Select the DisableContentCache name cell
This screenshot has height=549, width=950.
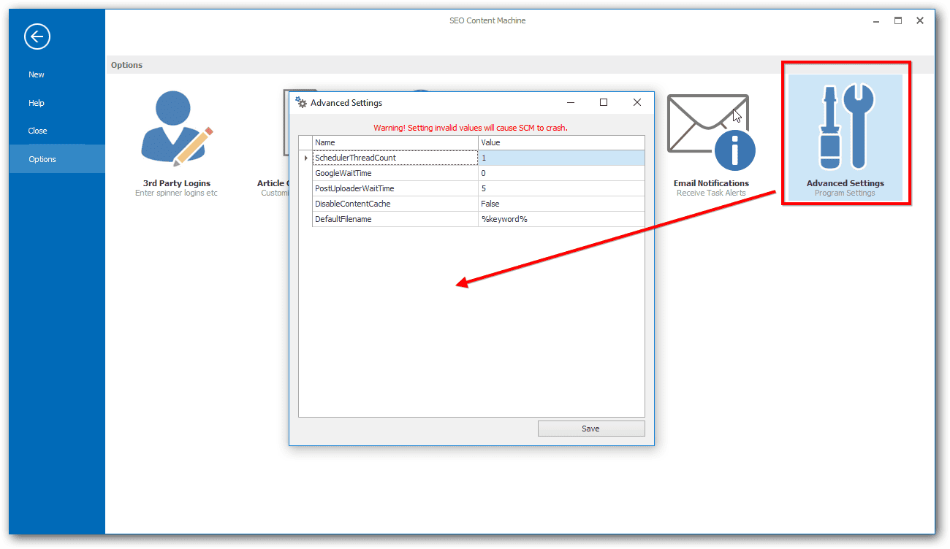point(395,204)
